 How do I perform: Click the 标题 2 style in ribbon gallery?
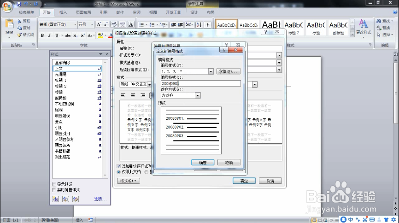[293, 28]
